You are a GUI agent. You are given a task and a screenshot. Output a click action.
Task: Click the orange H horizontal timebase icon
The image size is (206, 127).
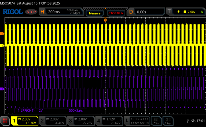[x=42, y=12]
